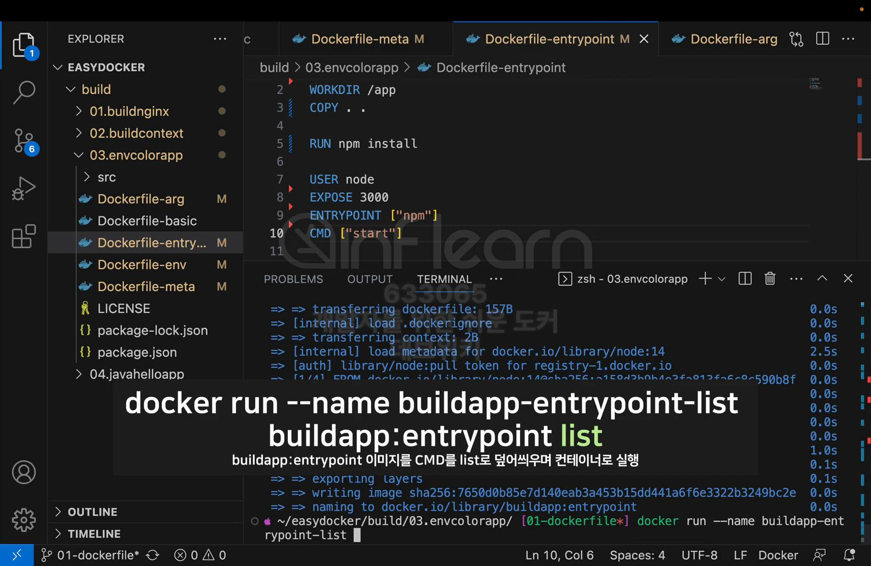Open the 01-dockerfile* branch selector
This screenshot has width=871, height=566.
pos(90,555)
